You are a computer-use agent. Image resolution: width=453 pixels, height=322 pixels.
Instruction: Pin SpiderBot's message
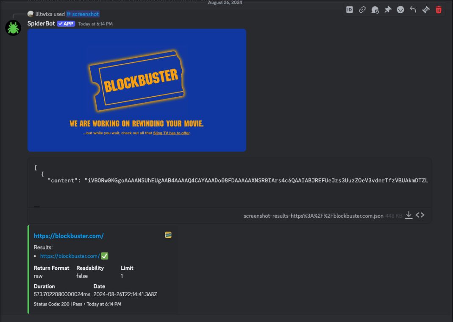click(387, 9)
